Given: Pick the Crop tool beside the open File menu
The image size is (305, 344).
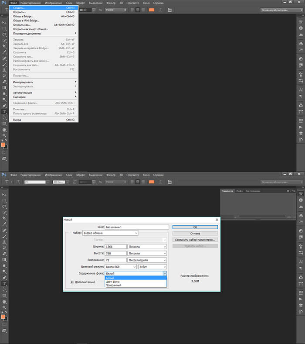Looking at the screenshot, I should click(x=4, y=46).
